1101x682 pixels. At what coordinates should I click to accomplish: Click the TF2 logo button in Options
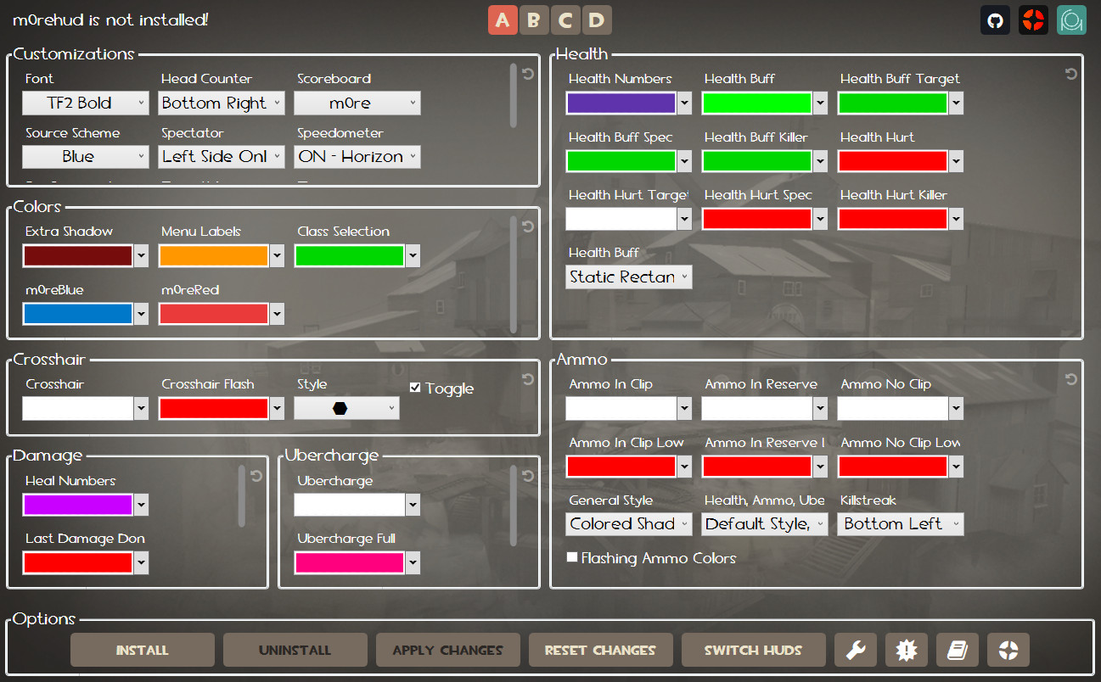point(1008,650)
